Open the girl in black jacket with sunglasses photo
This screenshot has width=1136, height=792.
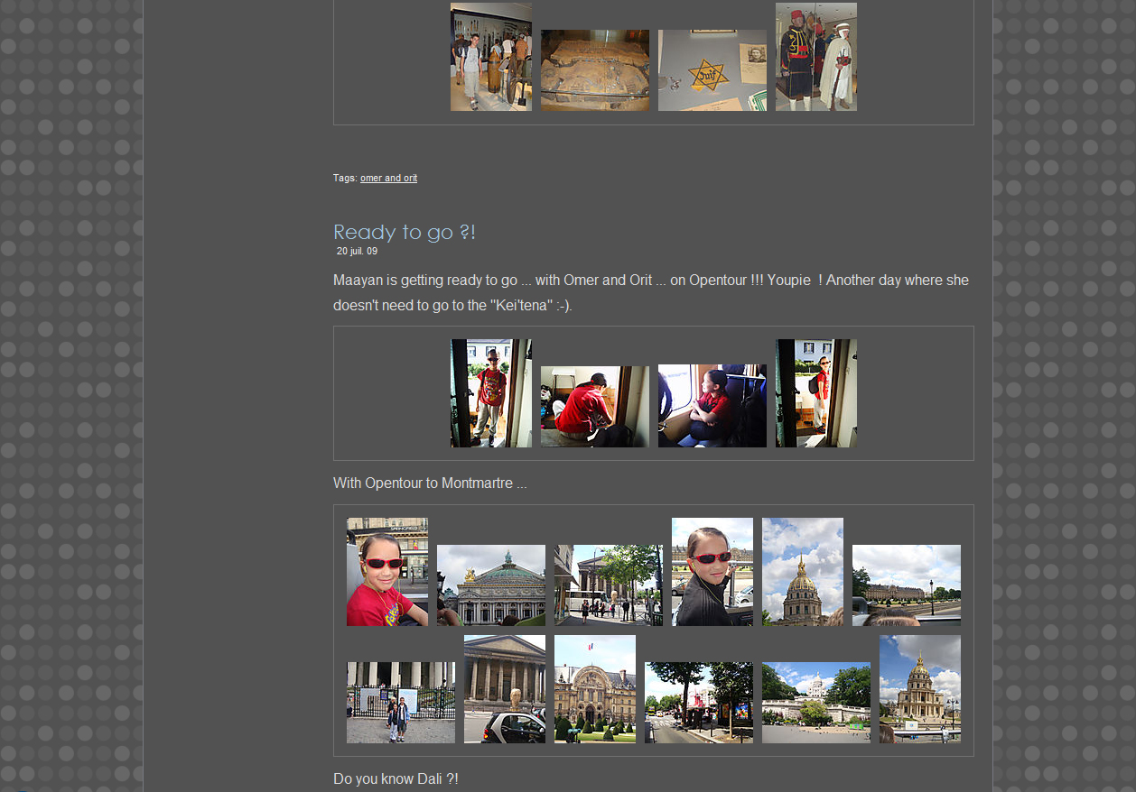click(x=712, y=572)
